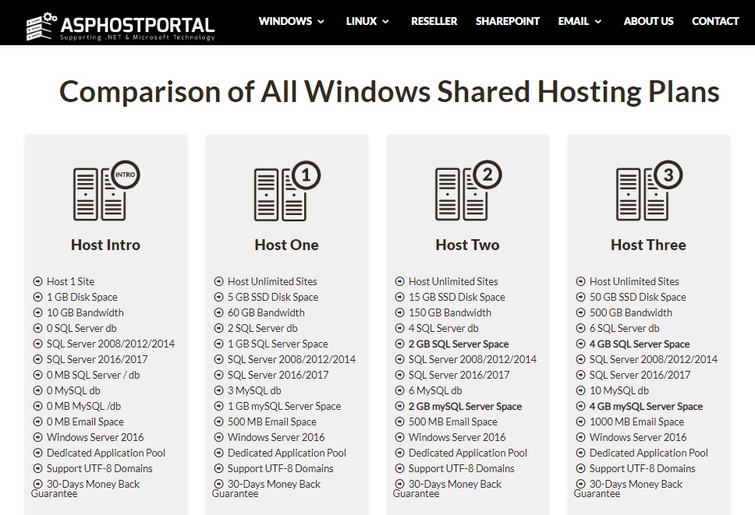Click the bullet icon beside 6 MySQL db
Viewport: 755px width, 515px height.
point(399,390)
